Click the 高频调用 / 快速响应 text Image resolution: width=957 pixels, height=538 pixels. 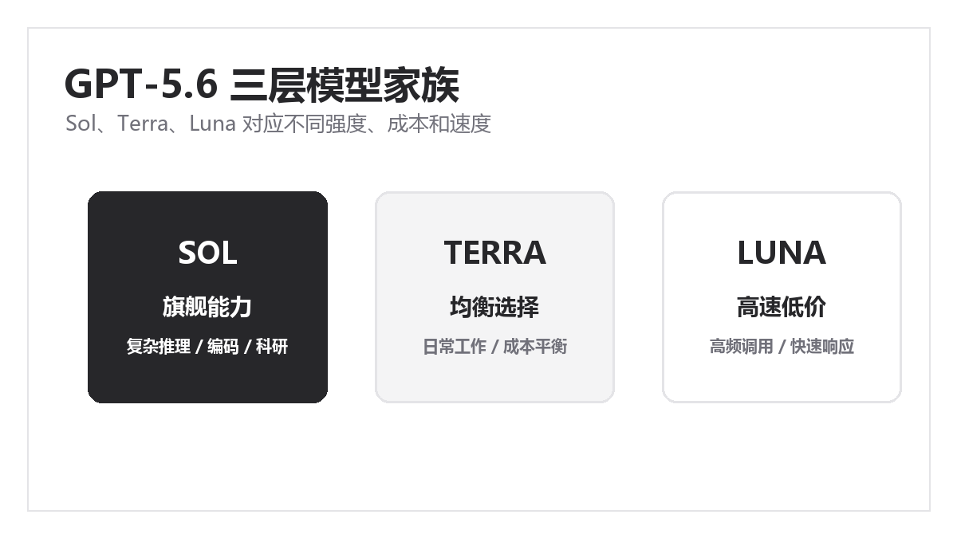coord(782,347)
